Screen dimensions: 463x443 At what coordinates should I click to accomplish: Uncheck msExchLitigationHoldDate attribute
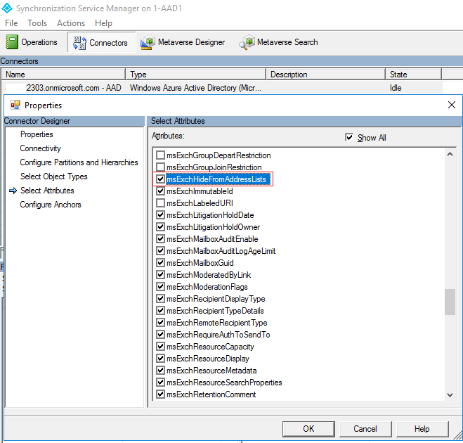pos(160,215)
